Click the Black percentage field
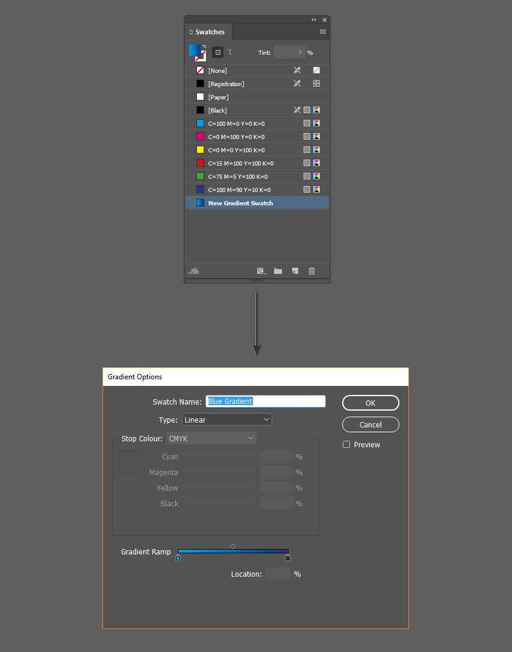 click(x=276, y=503)
